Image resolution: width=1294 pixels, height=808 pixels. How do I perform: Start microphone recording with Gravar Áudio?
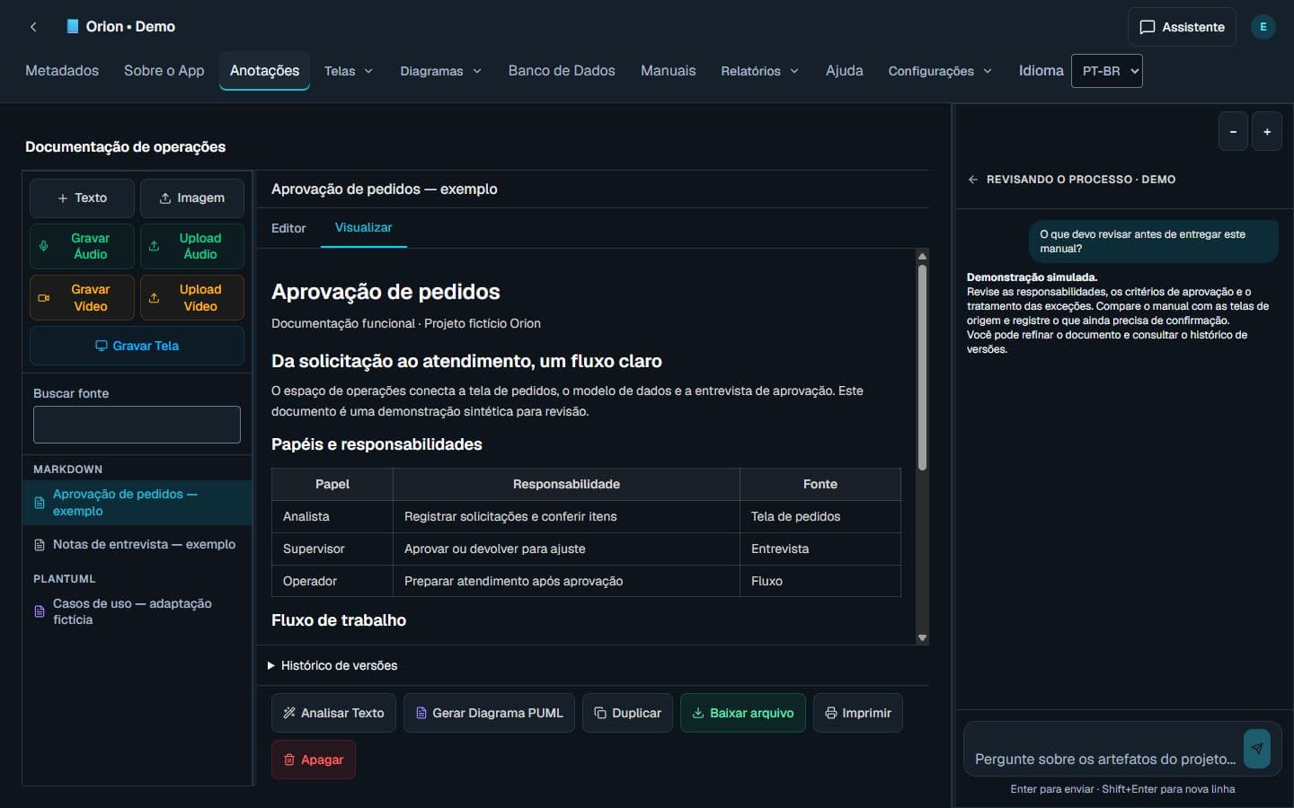pyautogui.click(x=82, y=246)
